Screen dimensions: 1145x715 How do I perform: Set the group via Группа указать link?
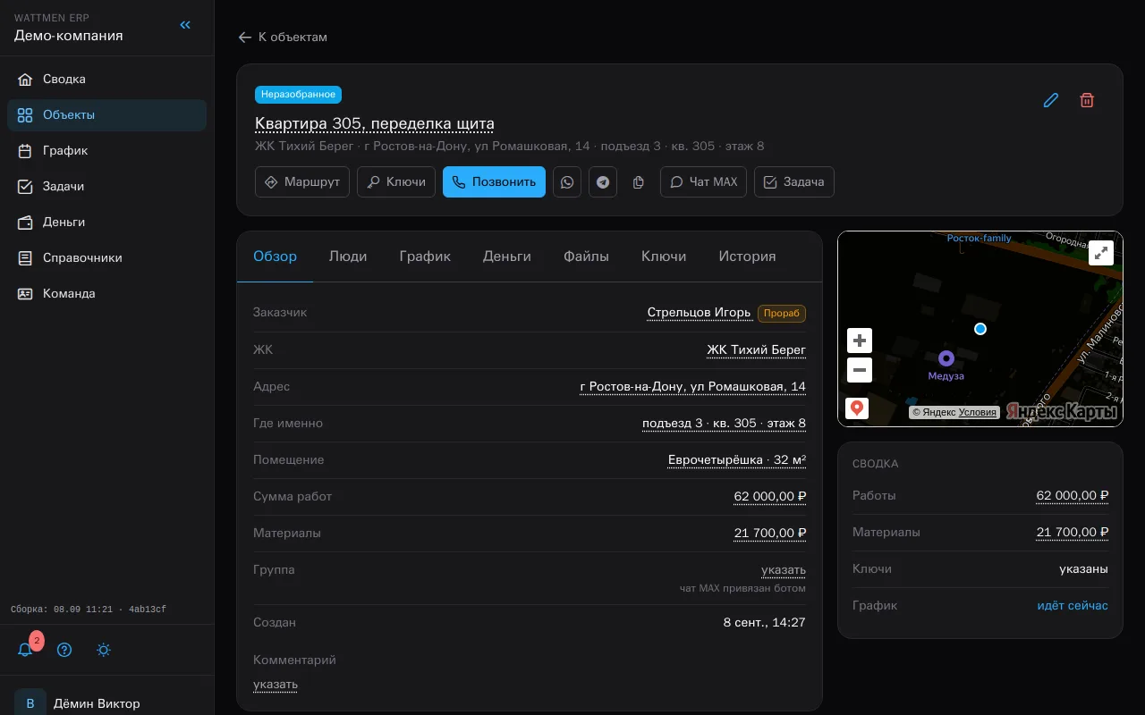coord(784,570)
